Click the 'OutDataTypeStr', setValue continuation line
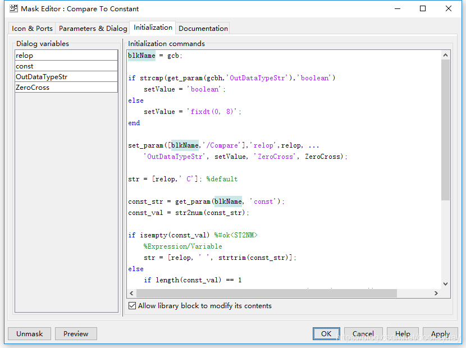Image resolution: width=466 pixels, height=348 pixels. (x=245, y=157)
